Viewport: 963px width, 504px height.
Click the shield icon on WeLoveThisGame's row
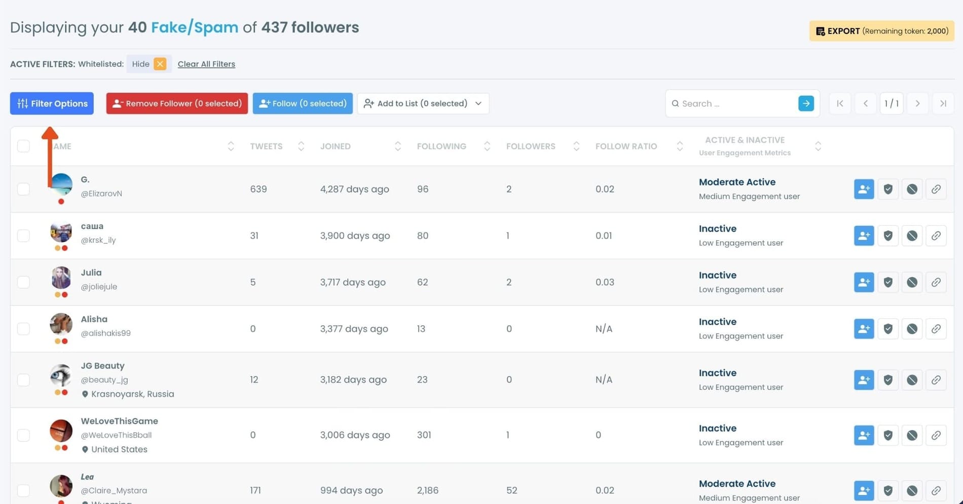tap(887, 435)
